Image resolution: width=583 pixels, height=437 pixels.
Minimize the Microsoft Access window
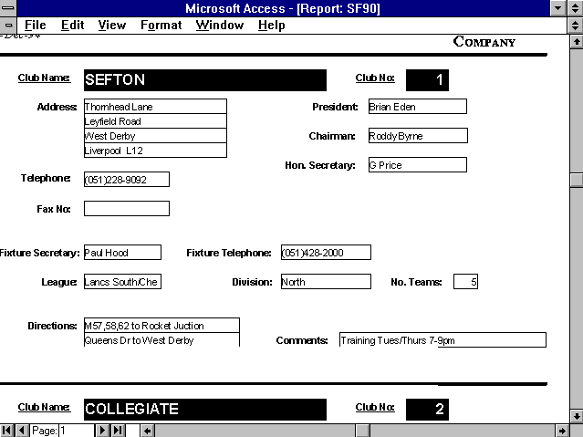(x=557, y=8)
